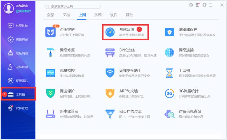Click the 无线安全助手 Wi-Fi shield icon
227x140 pixels.
click(110, 73)
